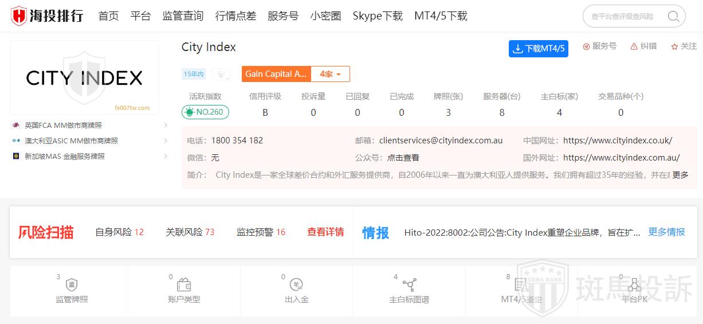
Task: Expand the 4家 dropdown
Action: coord(330,74)
